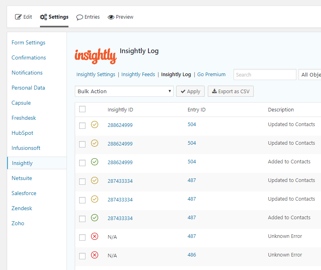The image size is (321, 270).
Task: Open Insightly Log link
Action: [x=176, y=75]
